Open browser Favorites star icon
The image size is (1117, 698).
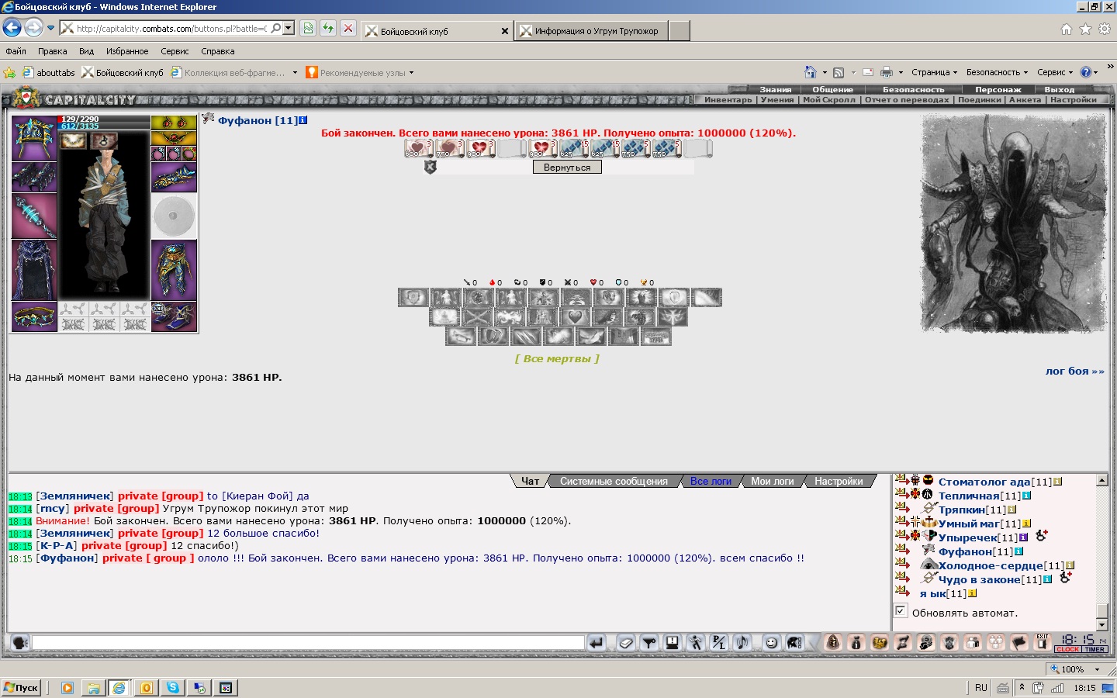click(x=1085, y=29)
